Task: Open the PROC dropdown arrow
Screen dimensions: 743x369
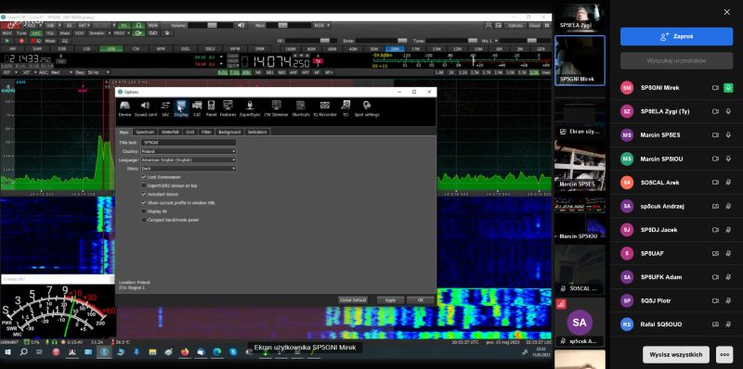Action: pos(128,33)
